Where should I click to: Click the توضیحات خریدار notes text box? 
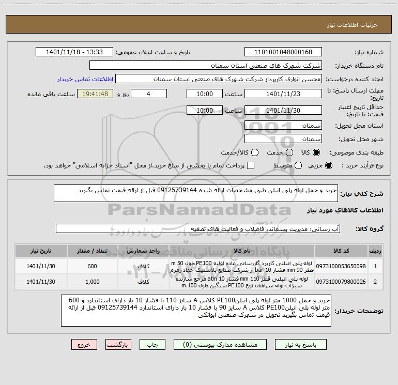click(196, 311)
